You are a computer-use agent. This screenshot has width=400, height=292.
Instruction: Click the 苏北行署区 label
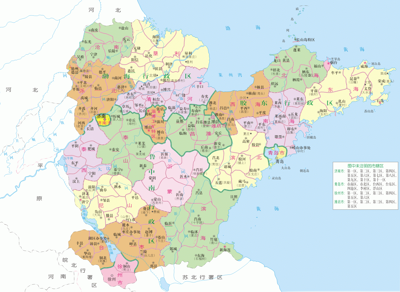(202, 277)
